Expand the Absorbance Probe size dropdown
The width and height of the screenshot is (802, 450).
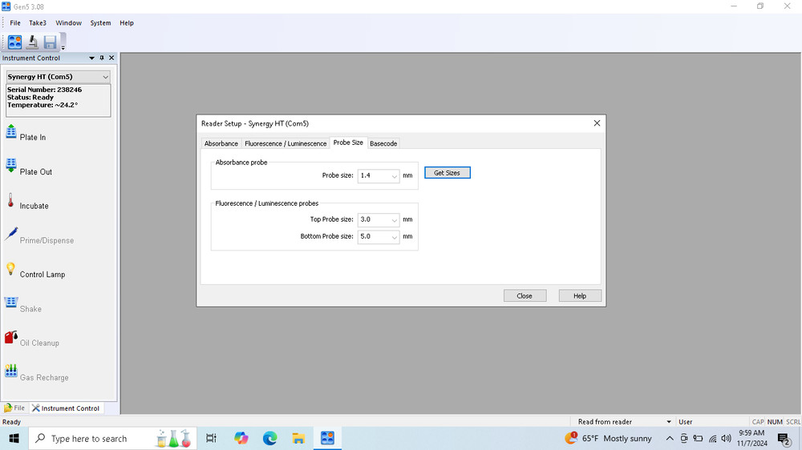pyautogui.click(x=394, y=175)
